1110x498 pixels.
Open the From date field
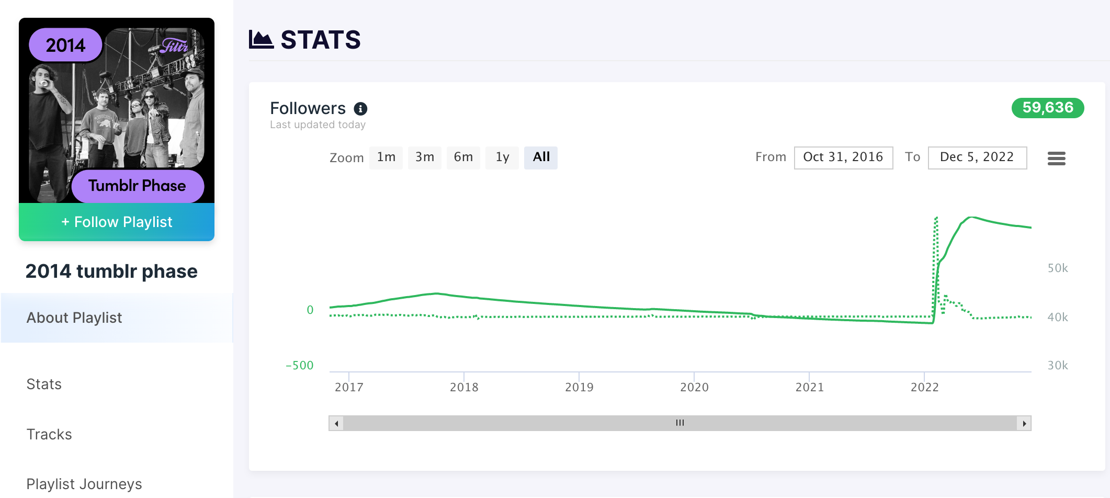843,157
